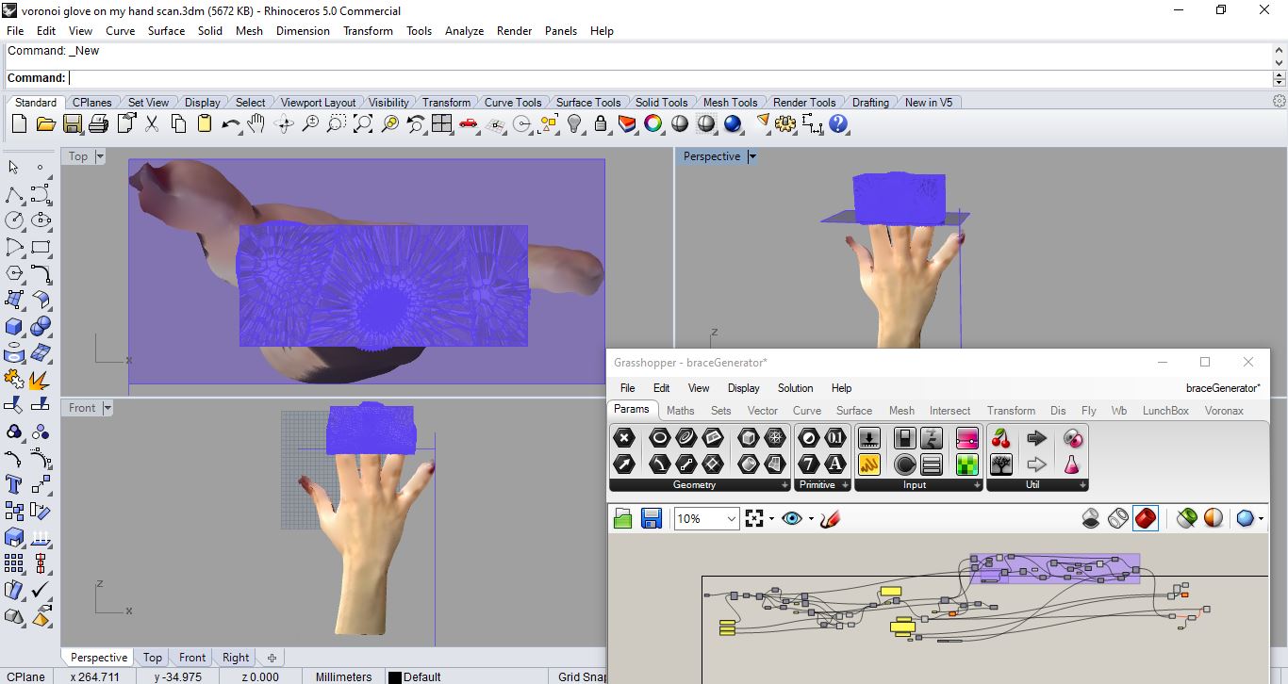Click the Rhino Command input field
The image size is (1288, 684).
coord(669,78)
